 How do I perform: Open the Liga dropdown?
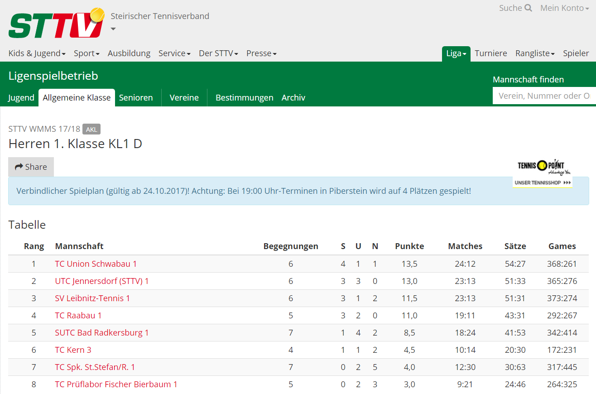456,53
